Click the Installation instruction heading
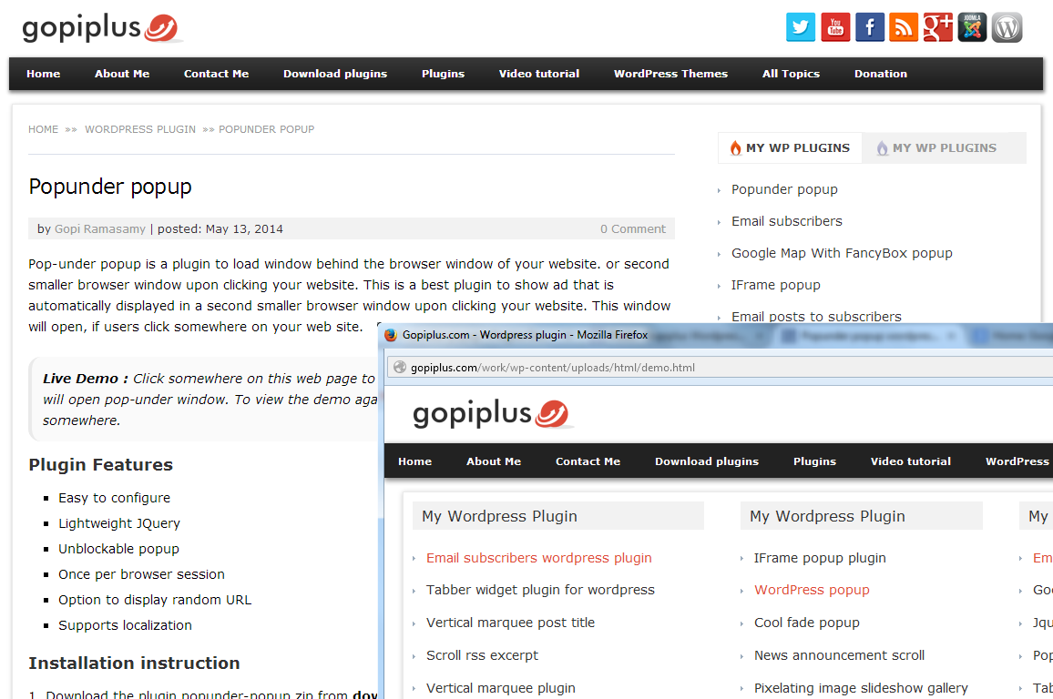Screen dimensions: 1053x699 click(134, 664)
